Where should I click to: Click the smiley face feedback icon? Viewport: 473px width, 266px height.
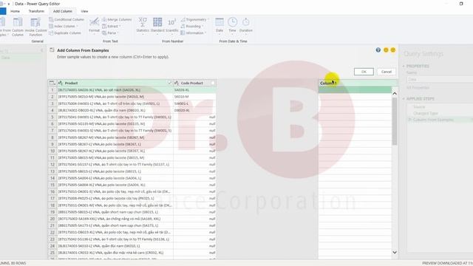pyautogui.click(x=386, y=50)
